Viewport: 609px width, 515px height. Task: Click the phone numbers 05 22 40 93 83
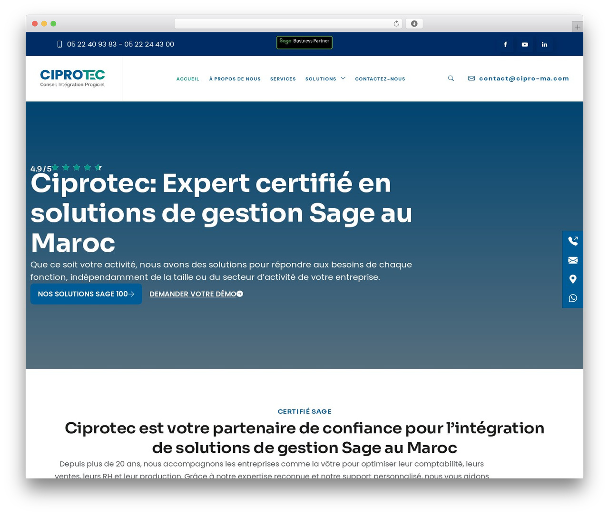click(x=120, y=44)
